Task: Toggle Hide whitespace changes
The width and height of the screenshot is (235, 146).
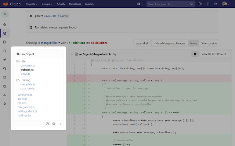Action: pyautogui.click(x=169, y=43)
